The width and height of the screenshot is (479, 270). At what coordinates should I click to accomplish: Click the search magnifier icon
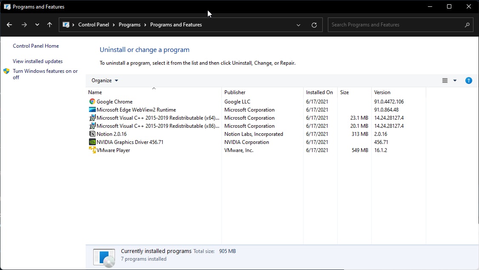coord(467,25)
